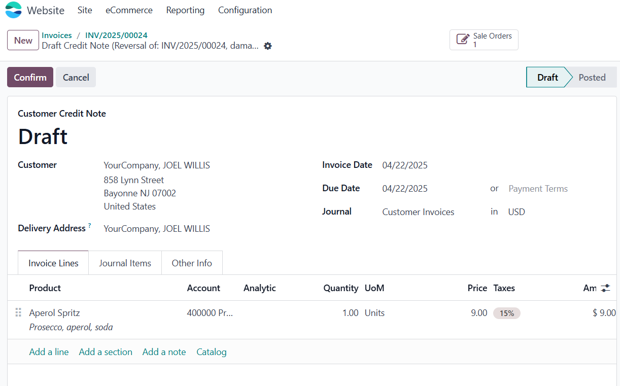620x386 pixels.
Task: Edit the Invoice Date field 04/22/2025
Action: (405, 165)
